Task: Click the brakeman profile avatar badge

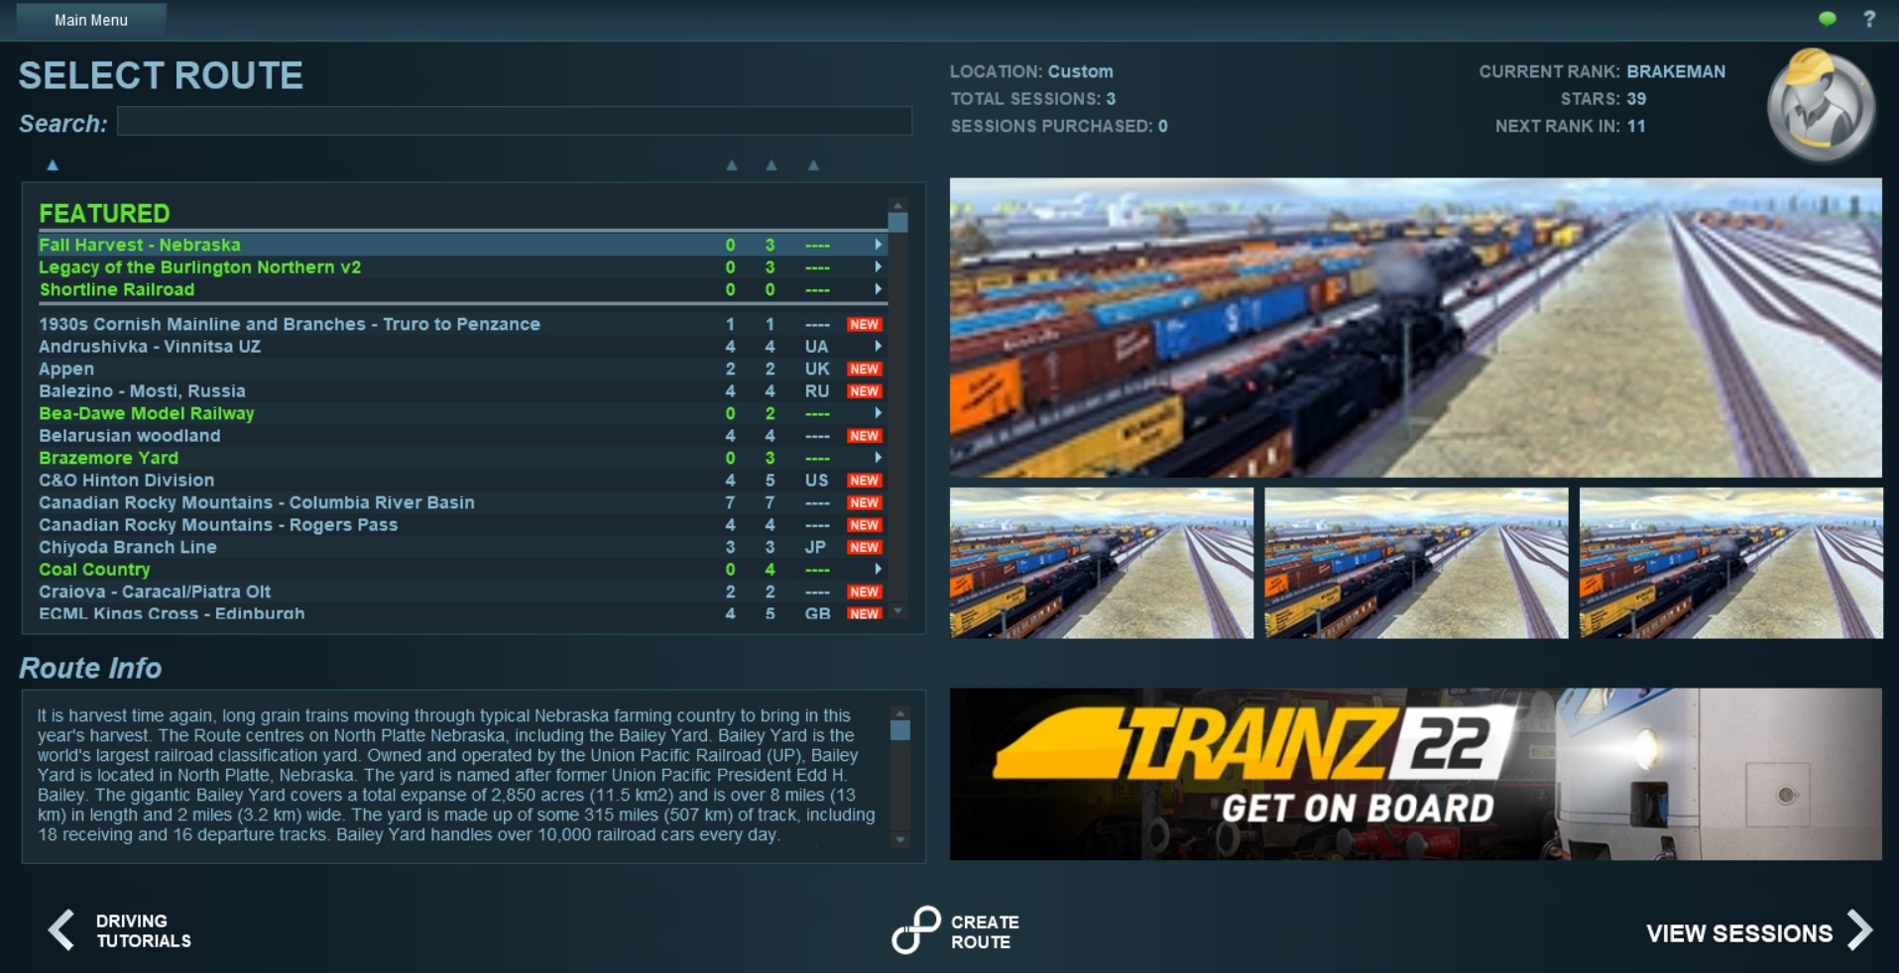Action: tap(1820, 106)
